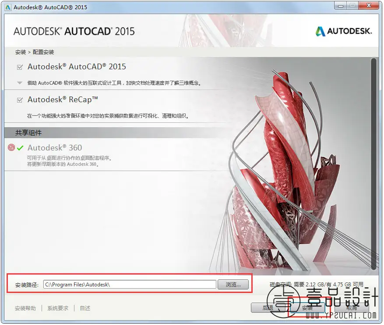
Task: Click the 取消 cancel button
Action: [x=352, y=307]
